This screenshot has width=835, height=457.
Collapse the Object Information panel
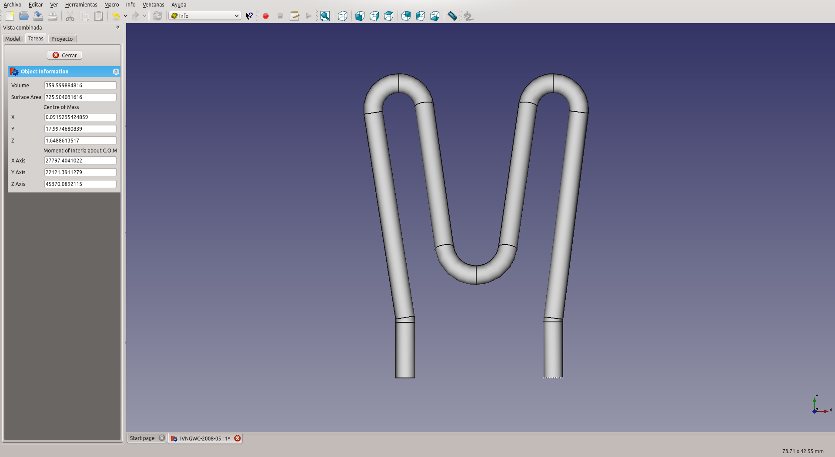116,72
